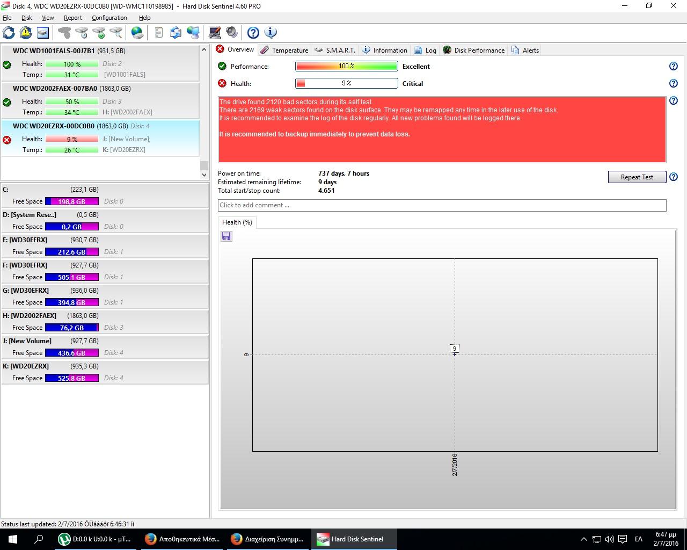Switch to the Information tab
Viewport: 687px width, 550px height.
point(384,50)
